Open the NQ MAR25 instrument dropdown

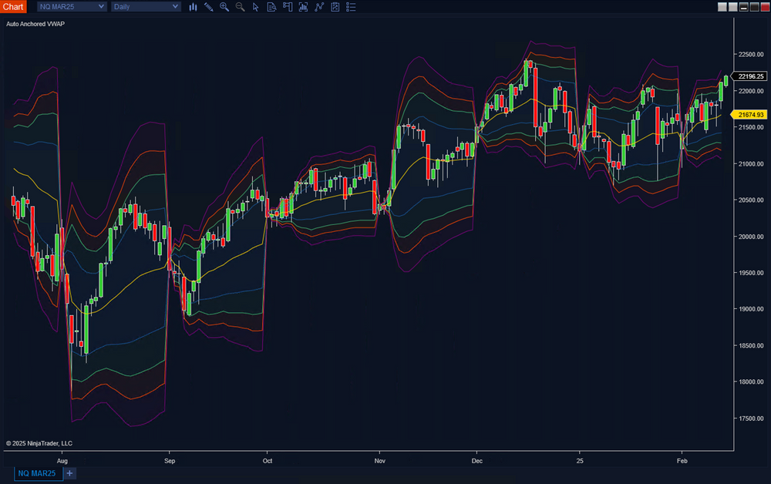click(71, 6)
